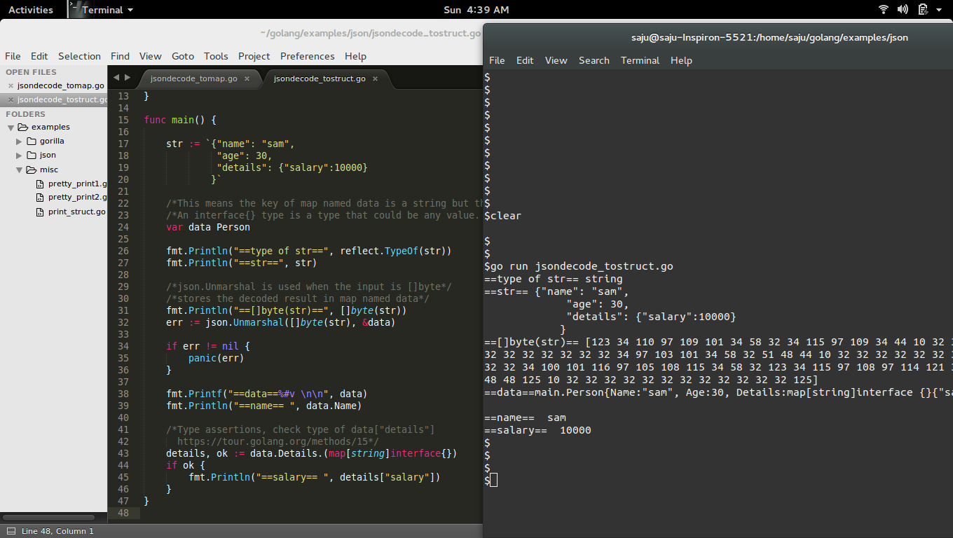Click Activities in the top bar
This screenshot has height=538, width=953.
(x=32, y=9)
